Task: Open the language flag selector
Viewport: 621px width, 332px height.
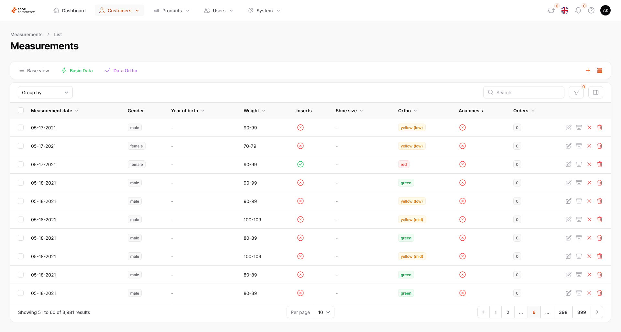Action: pos(565,11)
